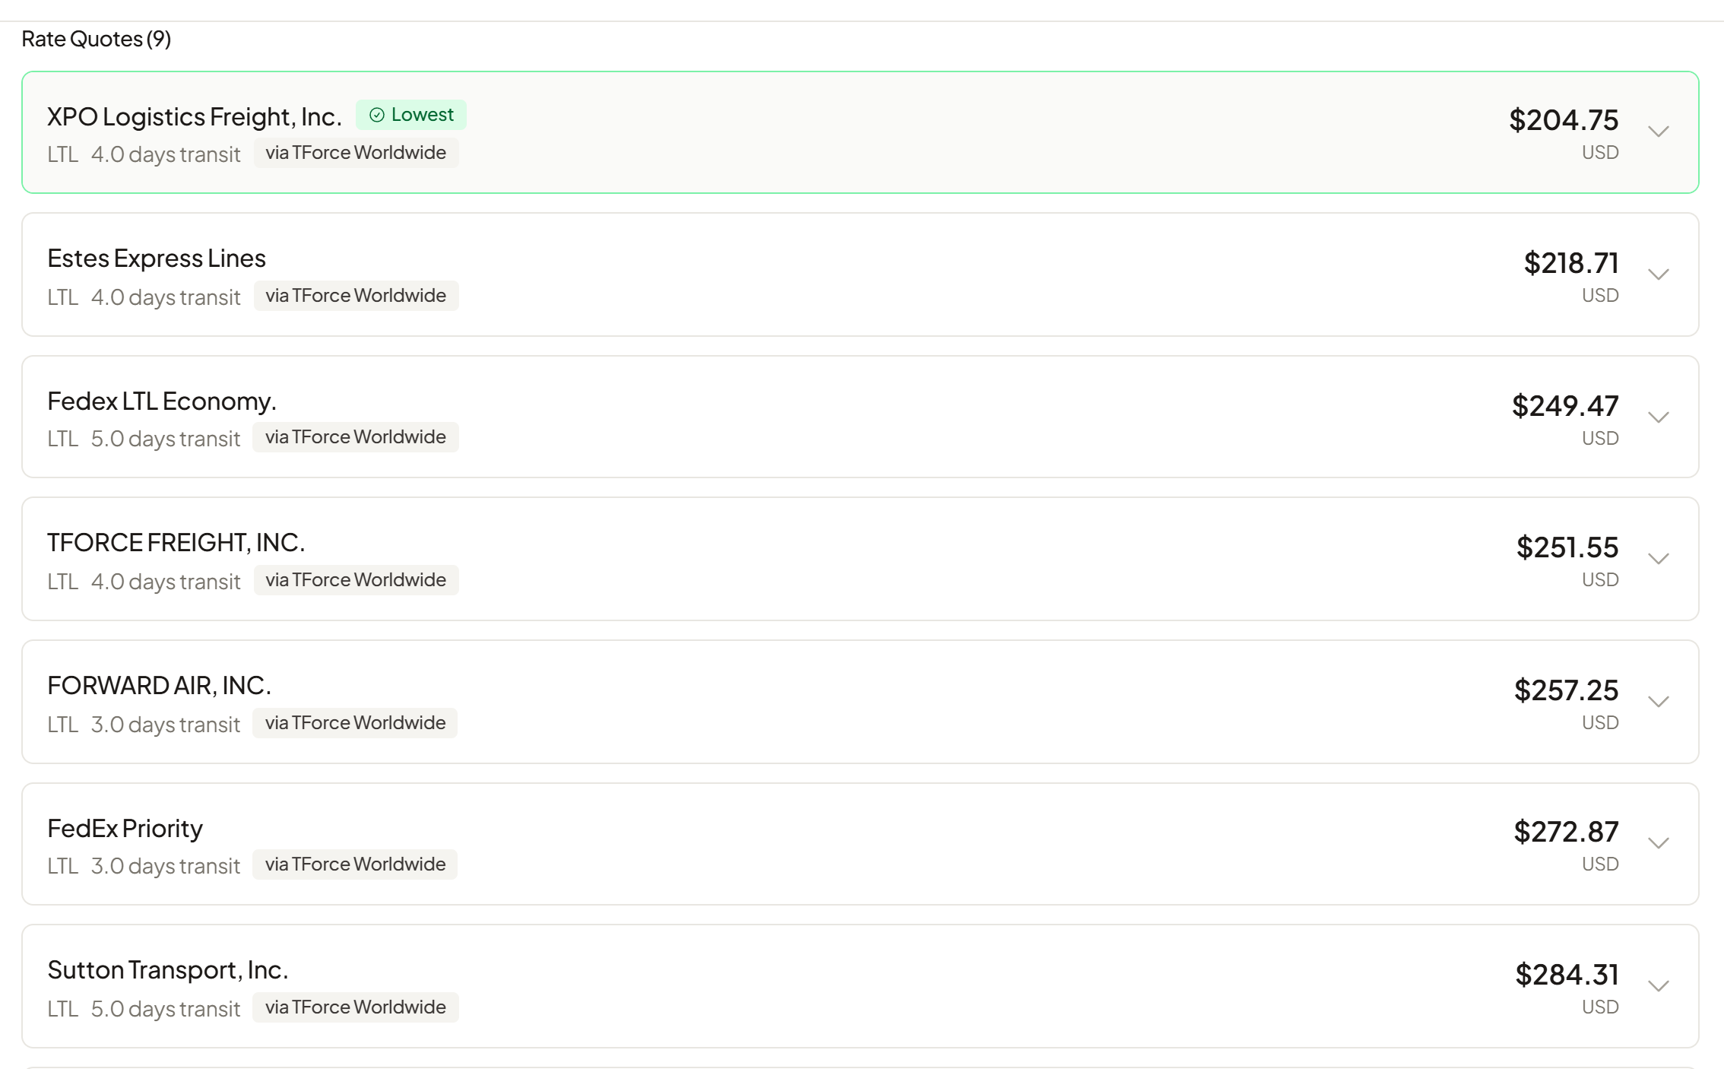
Task: Expand the FedEx Priority quote
Action: click(x=1658, y=843)
